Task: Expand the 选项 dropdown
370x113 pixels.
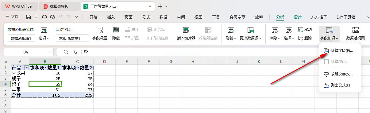Action: pyautogui.click(x=44, y=38)
